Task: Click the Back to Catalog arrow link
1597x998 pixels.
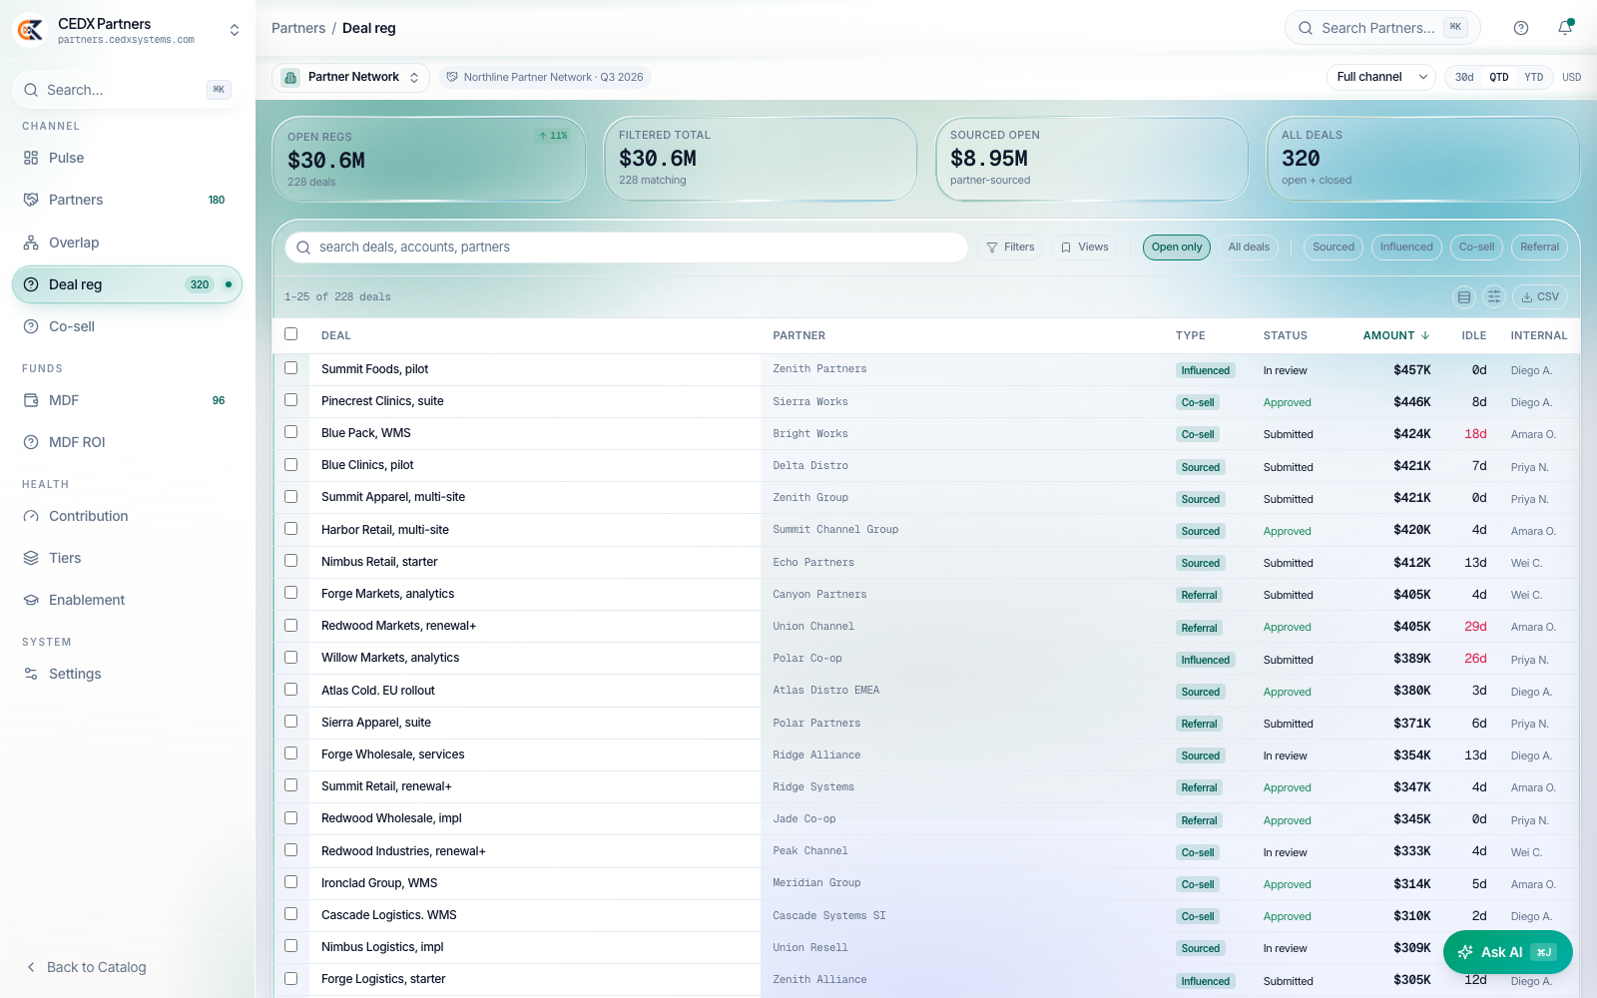Action: click(86, 967)
